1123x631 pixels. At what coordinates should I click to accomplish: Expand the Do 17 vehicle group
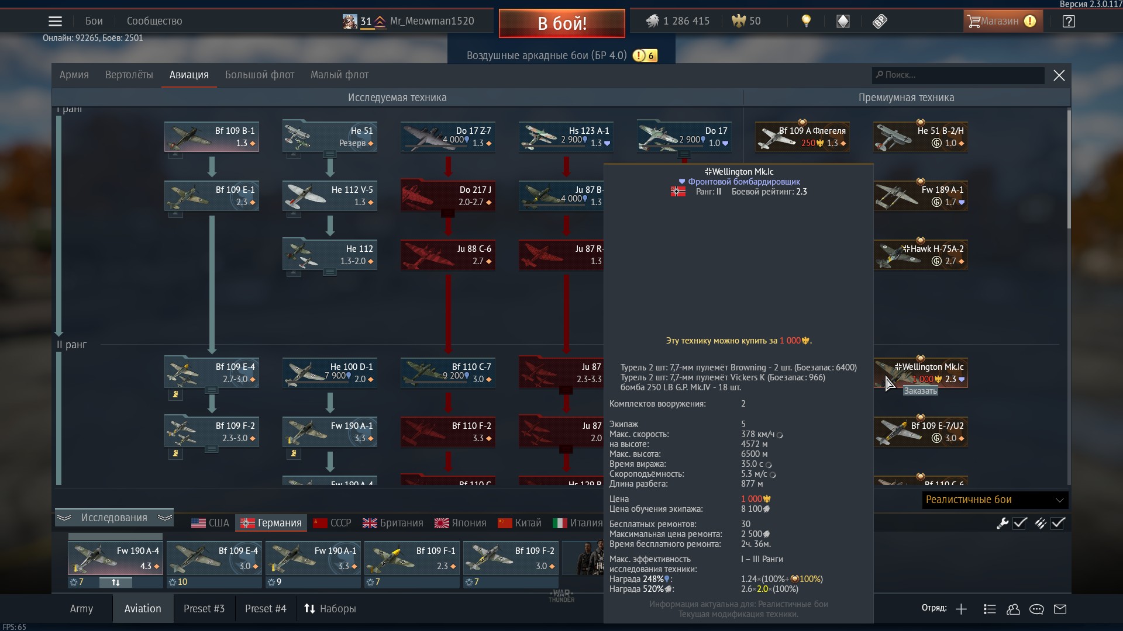684,155
